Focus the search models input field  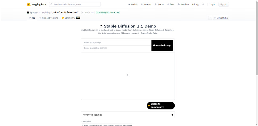(75, 5)
